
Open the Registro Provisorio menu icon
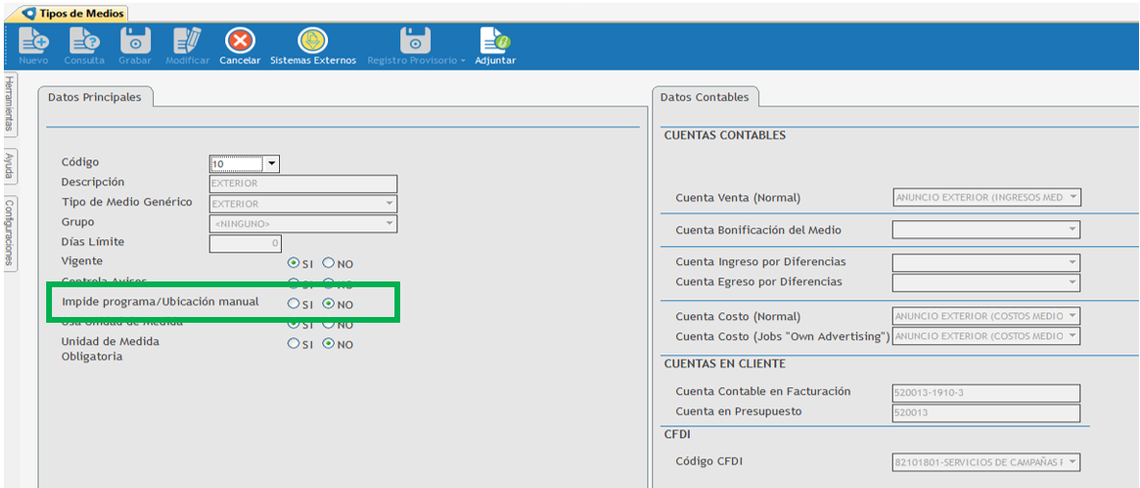click(416, 41)
